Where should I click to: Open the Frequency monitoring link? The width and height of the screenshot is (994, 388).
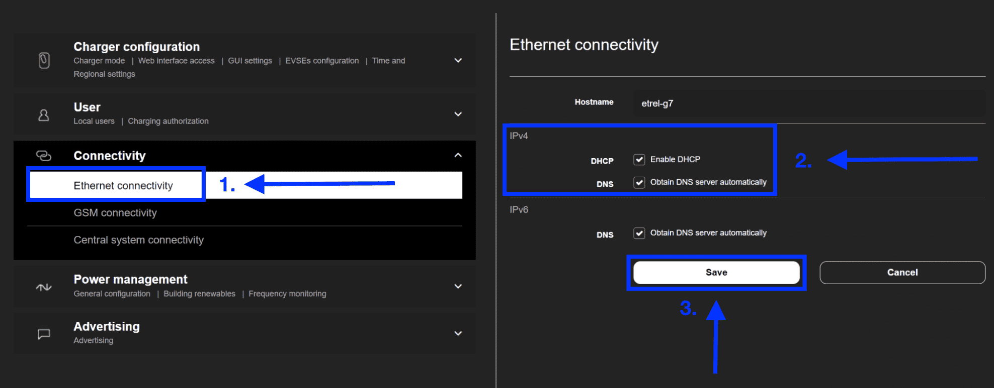point(287,294)
